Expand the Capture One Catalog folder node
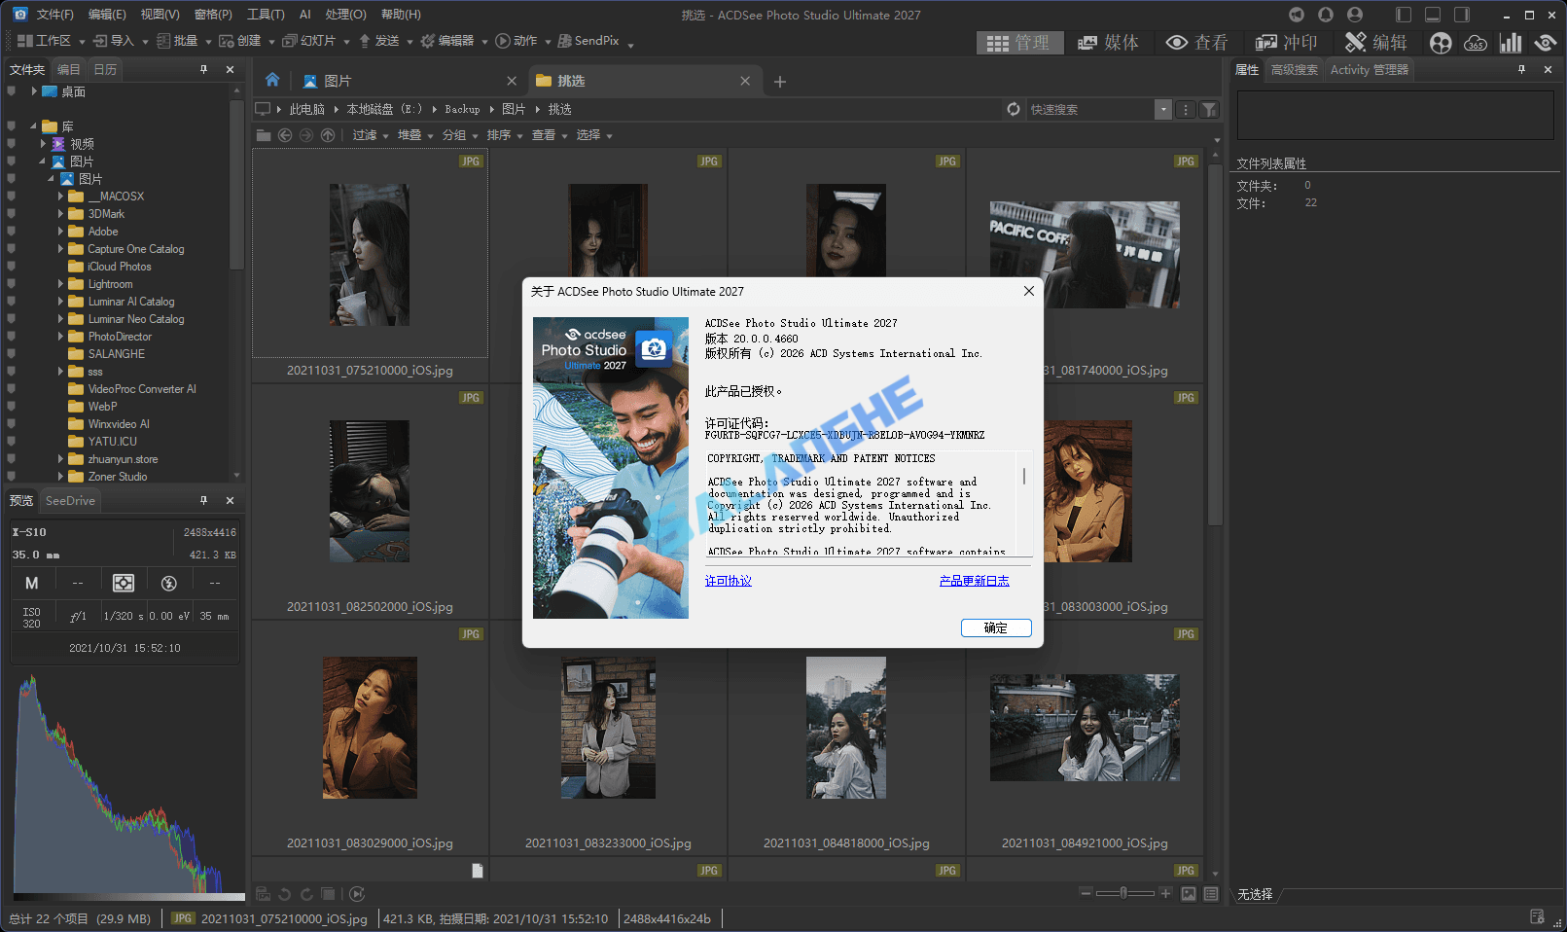Screen dimensions: 1567x932 tap(60, 249)
